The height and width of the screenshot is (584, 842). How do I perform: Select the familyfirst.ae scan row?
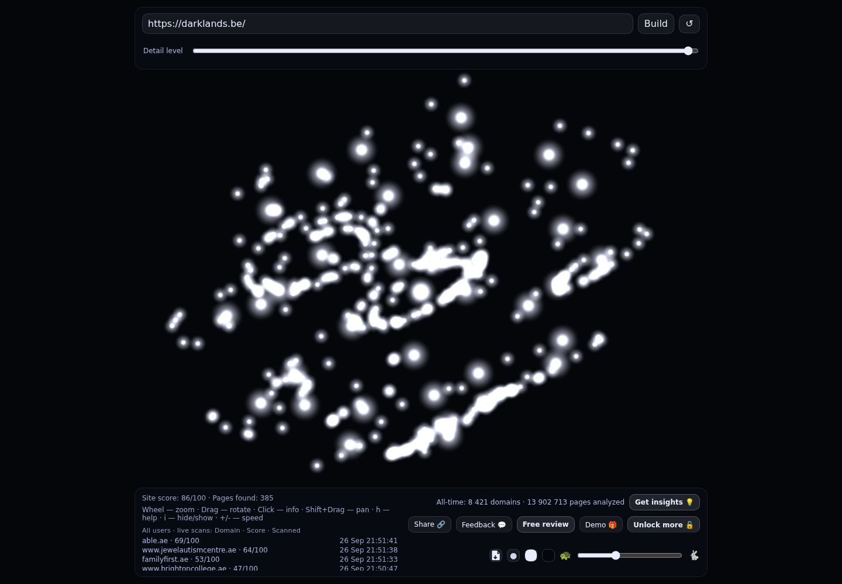pos(270,559)
